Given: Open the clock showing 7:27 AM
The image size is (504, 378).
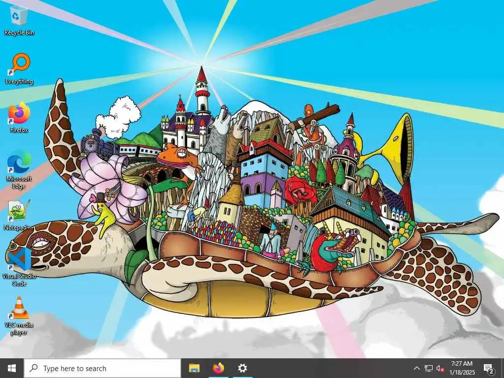Looking at the screenshot, I should (462, 368).
